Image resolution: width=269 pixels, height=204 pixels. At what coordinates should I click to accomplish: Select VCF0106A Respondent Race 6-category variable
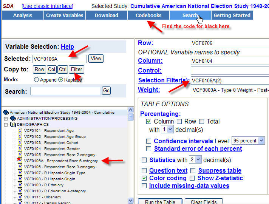point(61,161)
